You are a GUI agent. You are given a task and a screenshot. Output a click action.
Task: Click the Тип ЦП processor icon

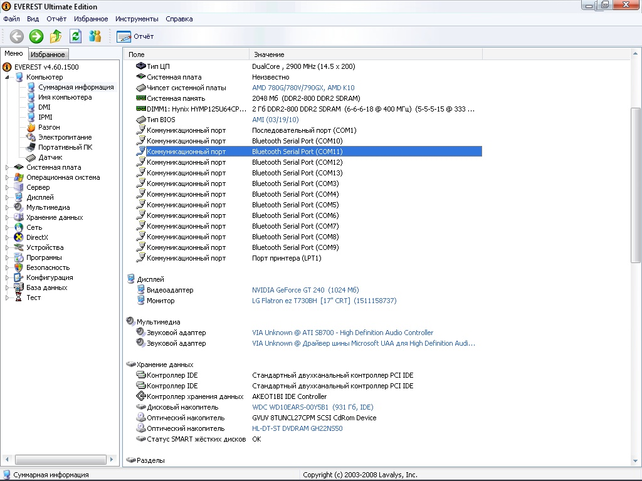(x=141, y=66)
